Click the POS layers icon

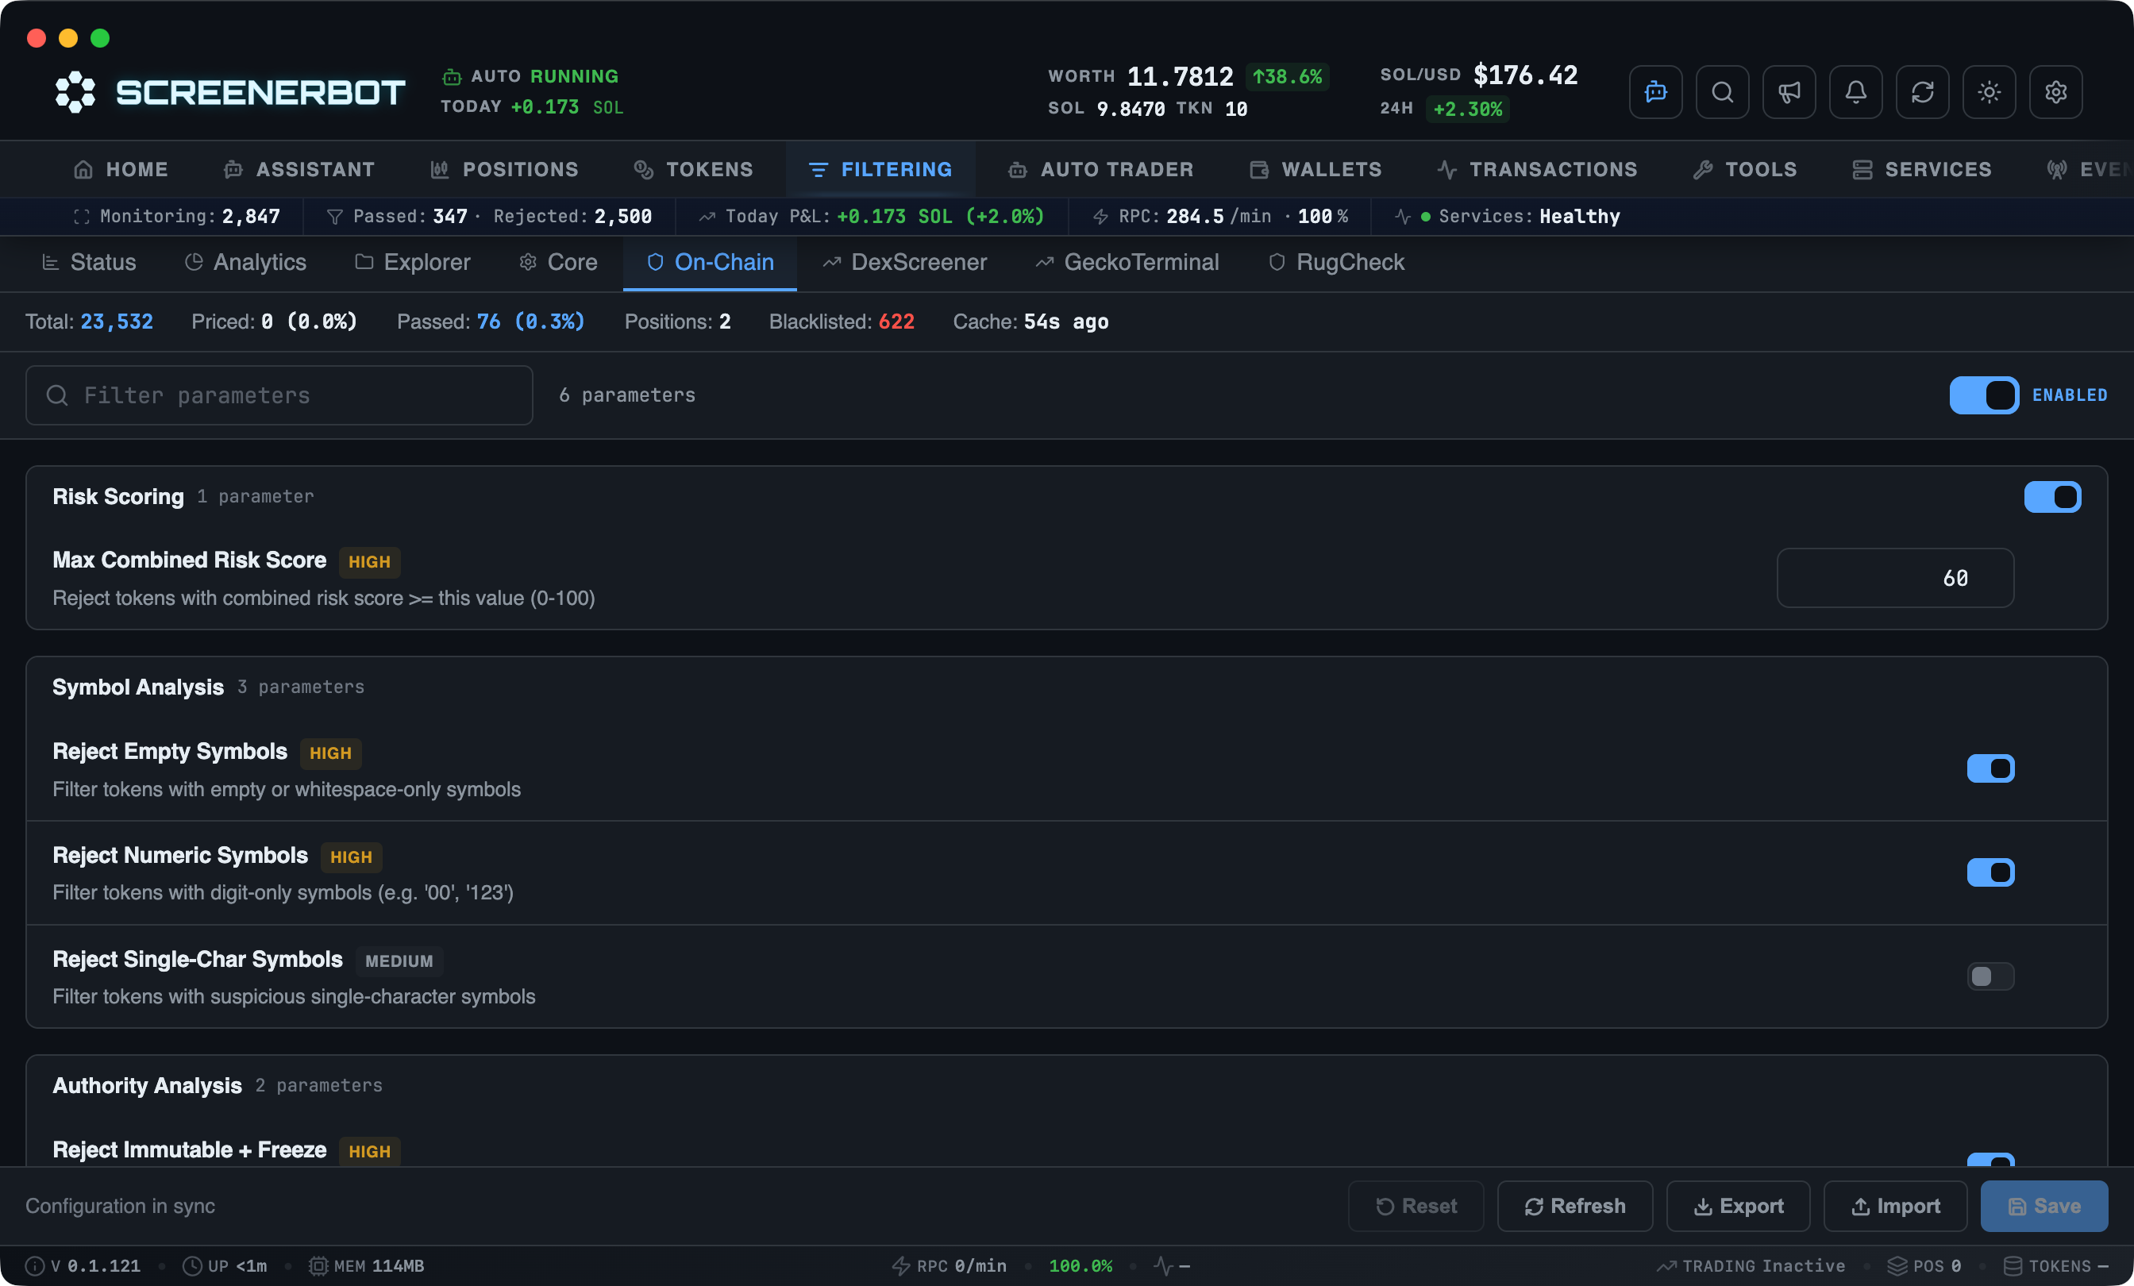tap(1897, 1266)
